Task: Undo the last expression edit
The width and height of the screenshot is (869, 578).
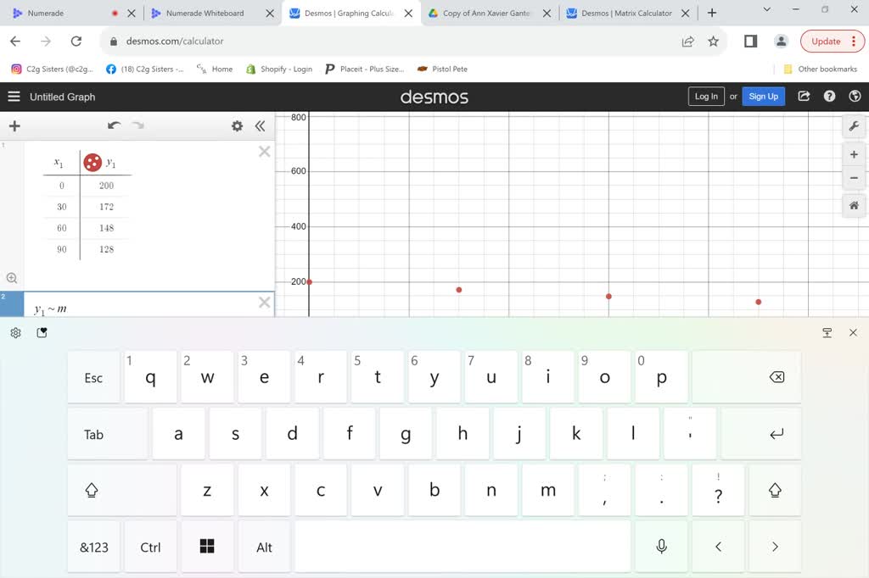Action: coord(114,125)
